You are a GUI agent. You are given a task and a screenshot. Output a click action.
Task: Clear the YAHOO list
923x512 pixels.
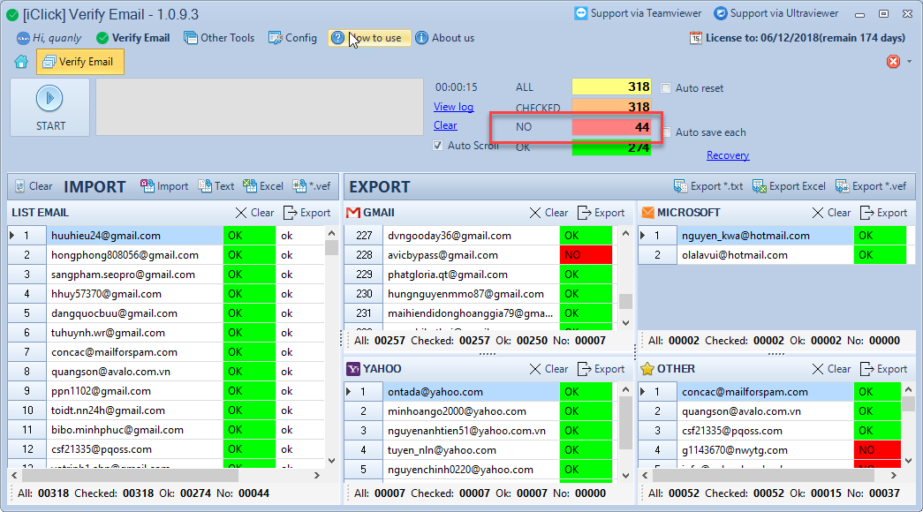(549, 369)
